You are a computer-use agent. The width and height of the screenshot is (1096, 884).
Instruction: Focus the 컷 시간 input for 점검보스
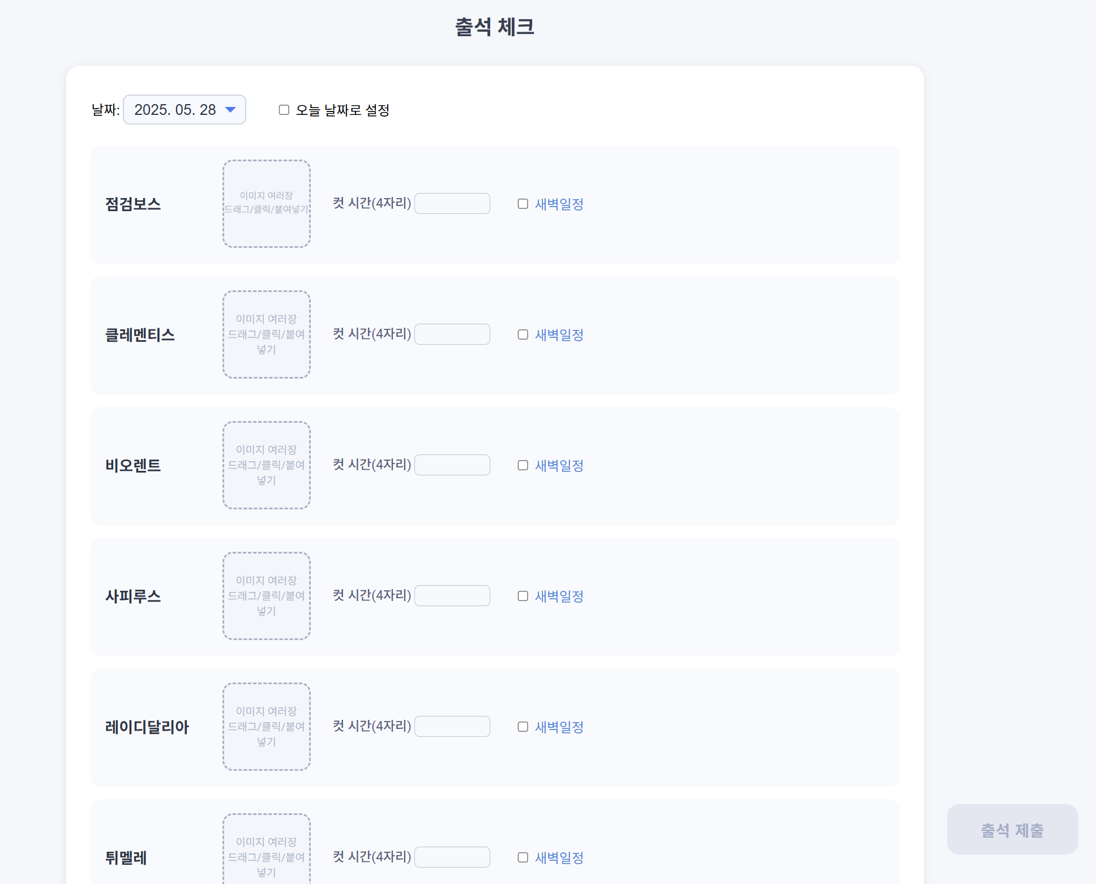point(452,204)
